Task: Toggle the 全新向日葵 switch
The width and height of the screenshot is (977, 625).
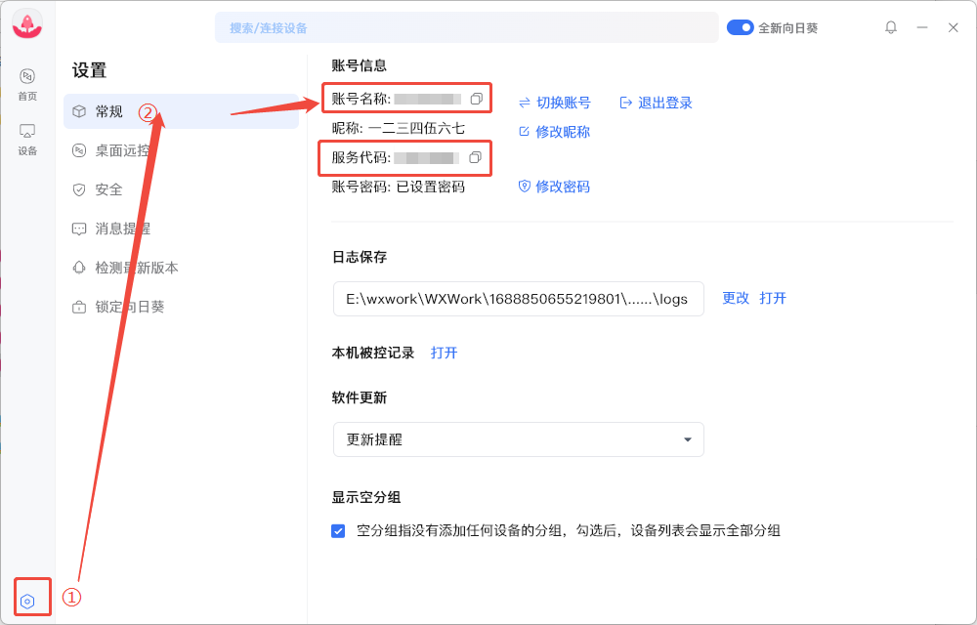Action: pos(741,27)
